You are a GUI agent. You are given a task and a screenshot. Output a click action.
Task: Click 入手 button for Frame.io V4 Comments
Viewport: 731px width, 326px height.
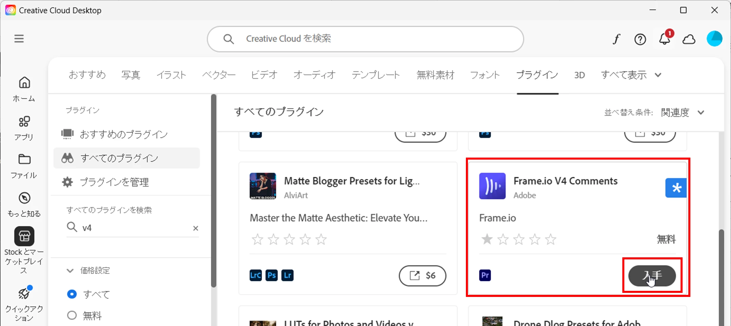[x=652, y=276]
